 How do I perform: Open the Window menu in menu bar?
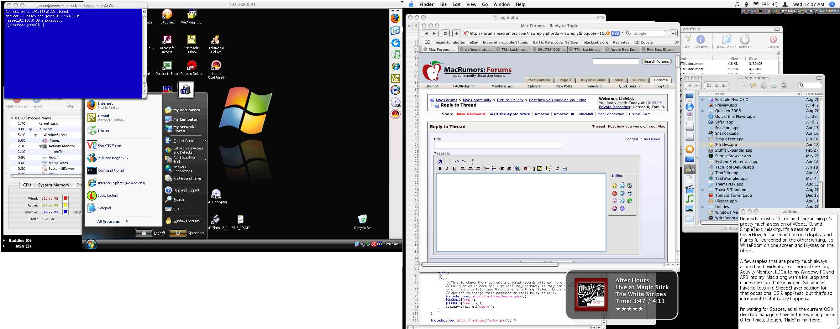click(501, 4)
